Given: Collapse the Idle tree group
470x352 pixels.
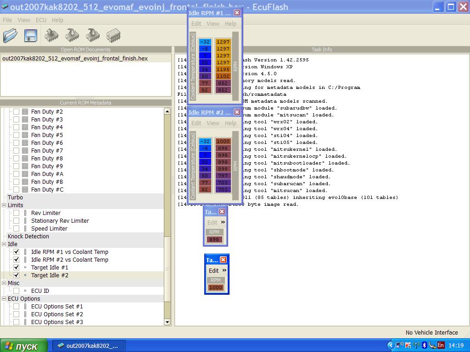Looking at the screenshot, I should (4, 244).
